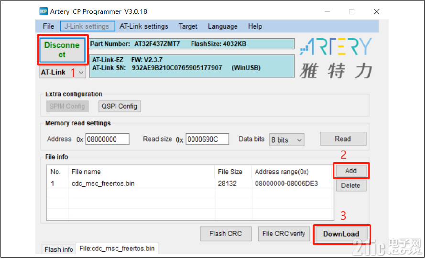Click the Flash CRC button
This screenshot has width=426, height=259.
coord(226,234)
